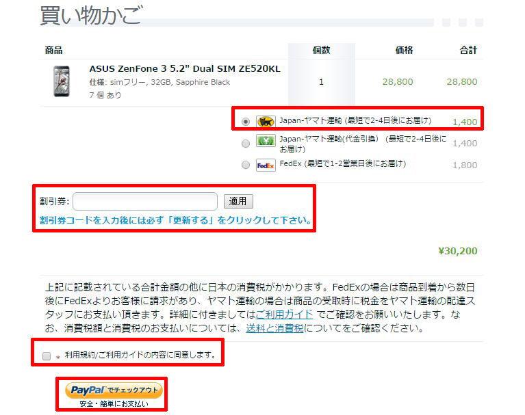Click the Yamato black cat logo icon
Image resolution: width=525 pixels, height=415 pixels.
coord(266,122)
